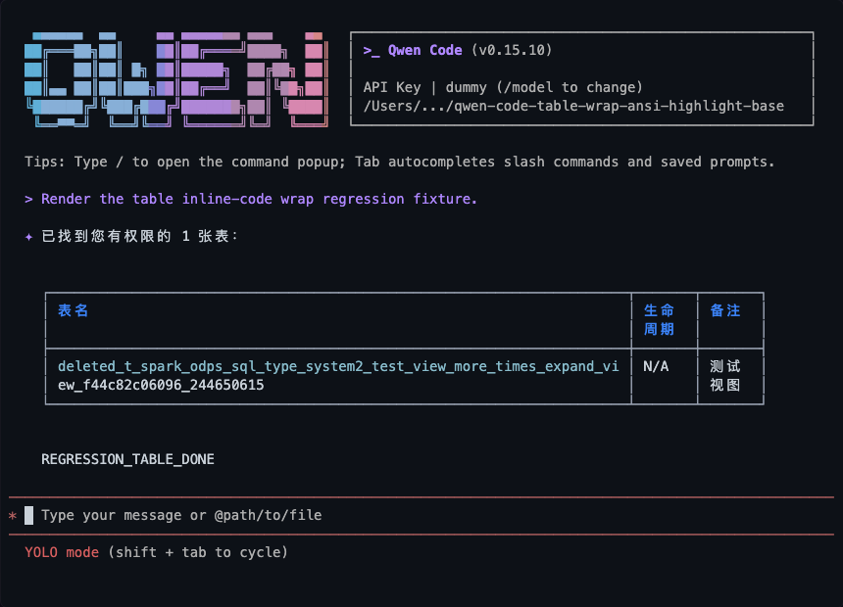Click the block cursor in the input line
The width and height of the screenshot is (843, 607).
tap(29, 515)
